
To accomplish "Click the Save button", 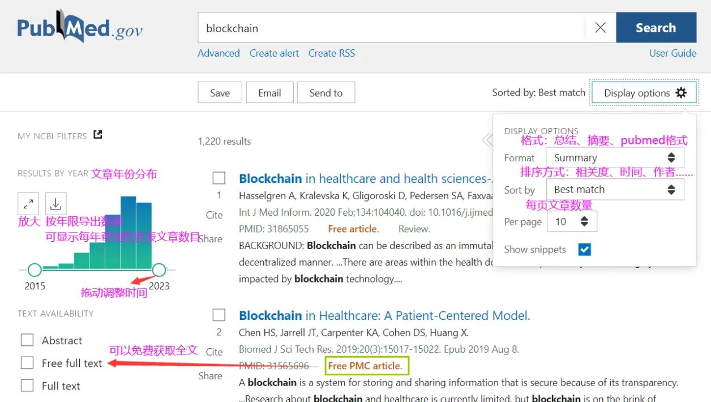I will [x=220, y=93].
